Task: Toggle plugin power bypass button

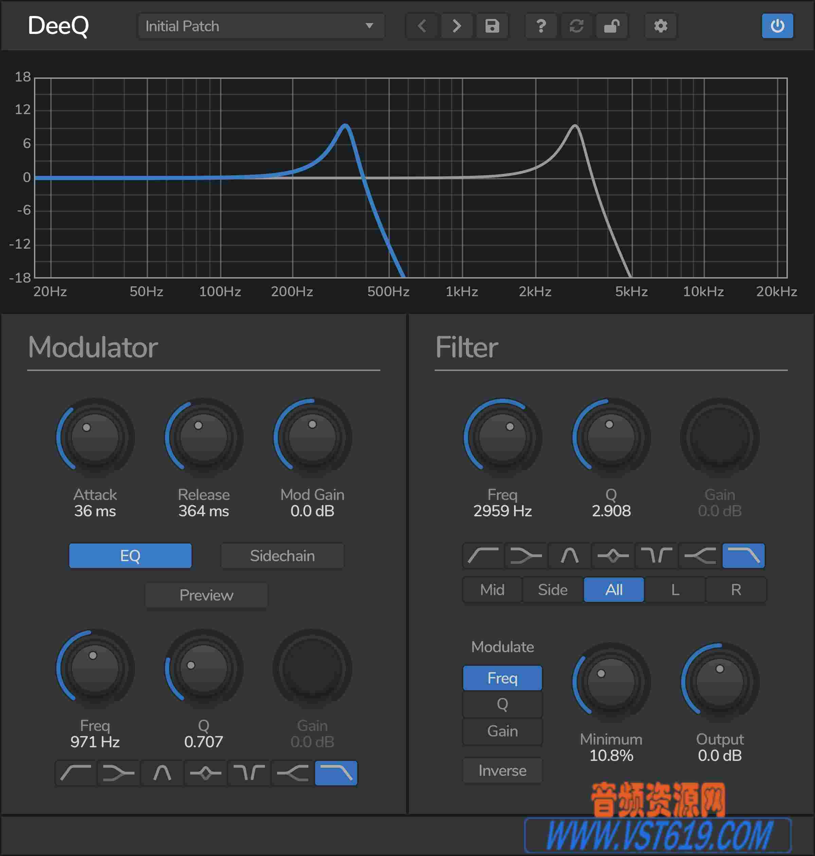Action: click(777, 26)
